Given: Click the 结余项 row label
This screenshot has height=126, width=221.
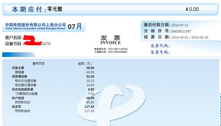Looking at the screenshot, I should pyautogui.click(x=17, y=107).
